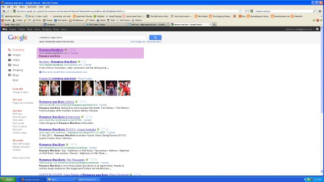Open the Apartment Therapy bookmark
The image size is (324, 182).
pyautogui.click(x=83, y=16)
